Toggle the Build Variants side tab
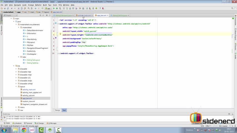 pos(1,103)
